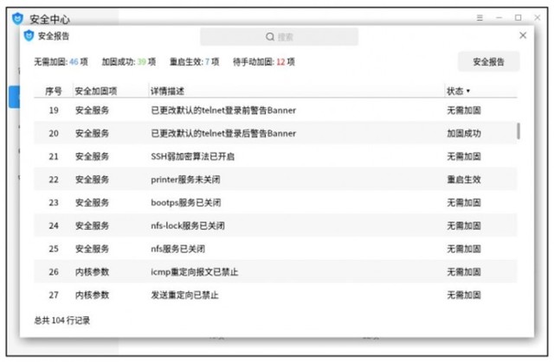
Task: Click the 安全加固项 column header
Action: point(95,91)
